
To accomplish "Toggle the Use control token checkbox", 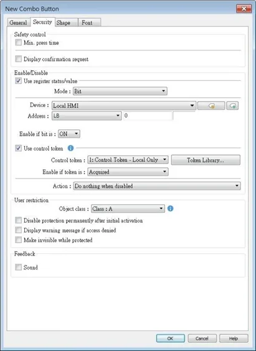I will coord(18,148).
